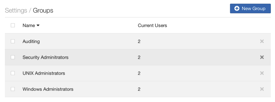The height and width of the screenshot is (102, 275).
Task: Go to Settings breadcrumb
Action: pos(16,10)
